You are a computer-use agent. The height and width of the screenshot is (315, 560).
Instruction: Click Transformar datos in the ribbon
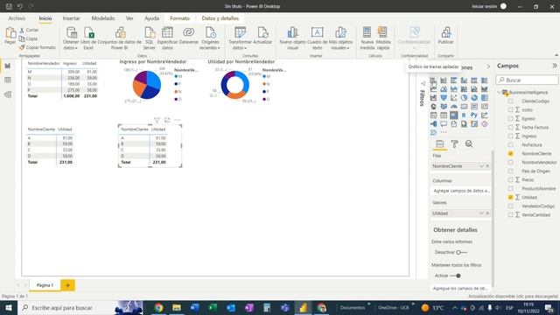click(x=240, y=38)
